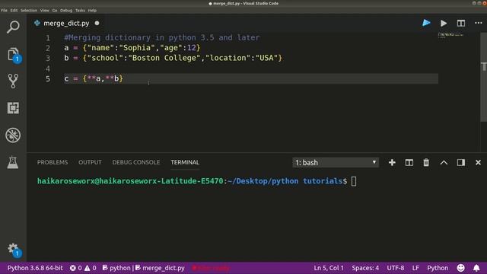
Task: Open the Extensions view
Action: [x=13, y=108]
